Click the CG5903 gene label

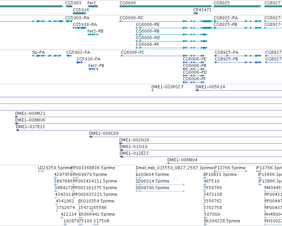(73, 3)
